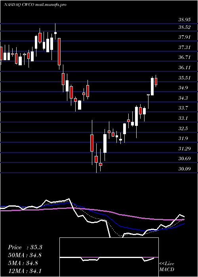Click the 31.29 price axis label
The width and height of the screenshot is (198, 277).
pos(184,148)
